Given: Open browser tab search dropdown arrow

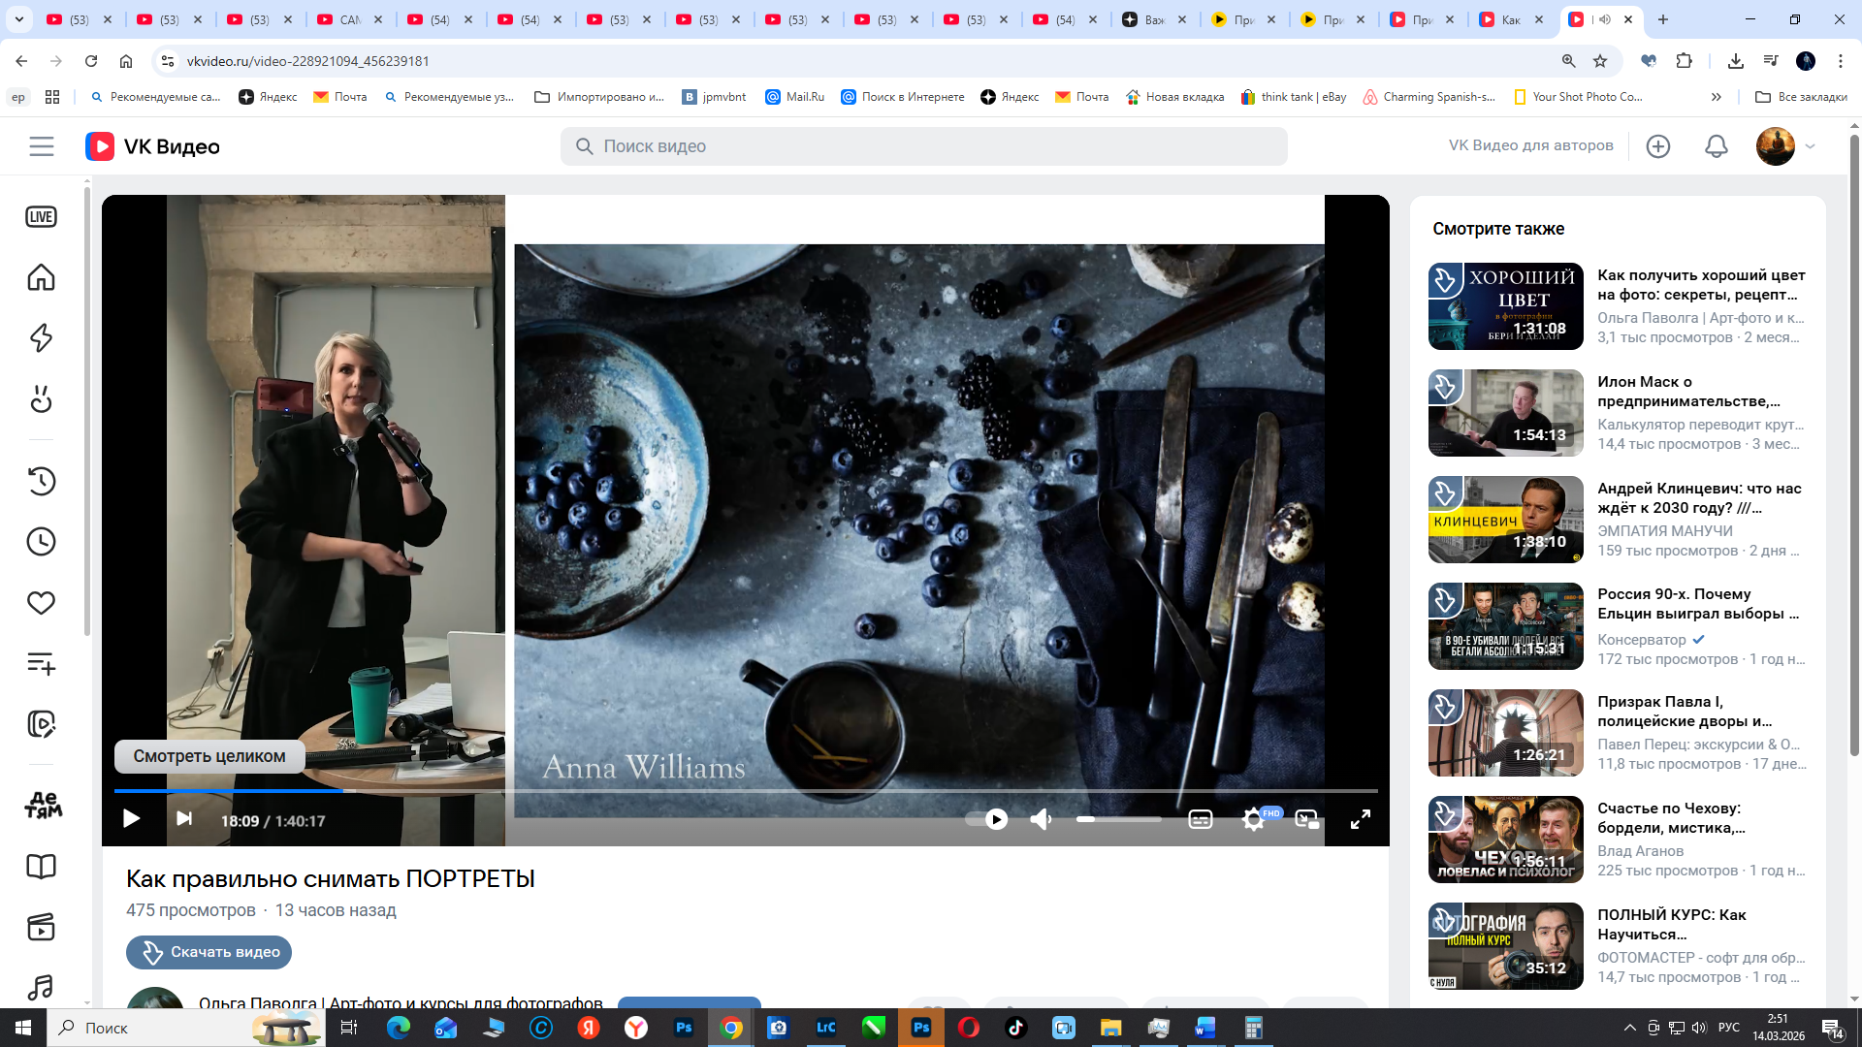Looking at the screenshot, I should (18, 19).
